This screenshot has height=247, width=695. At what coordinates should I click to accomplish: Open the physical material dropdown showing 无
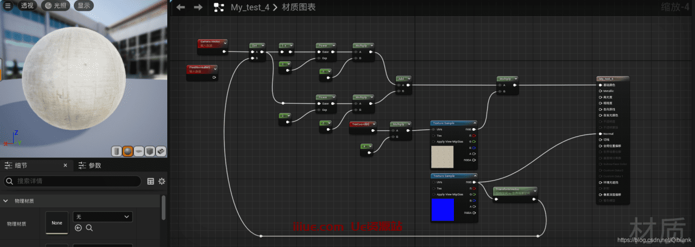click(103, 217)
